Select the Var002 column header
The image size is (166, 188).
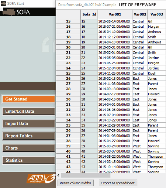coord(140,14)
